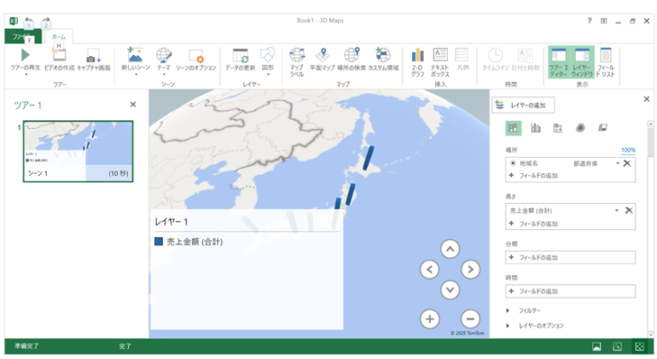Click ビデオの作成 to create a video
The height and width of the screenshot is (359, 657).
pyautogui.click(x=59, y=59)
